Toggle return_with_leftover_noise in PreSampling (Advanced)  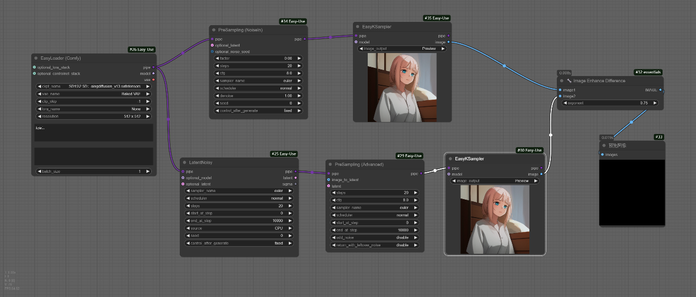click(x=374, y=245)
